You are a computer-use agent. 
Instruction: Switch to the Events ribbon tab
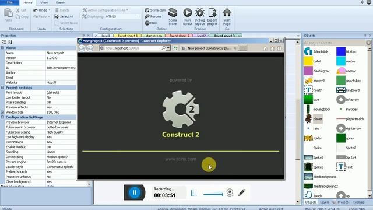coord(61,2)
